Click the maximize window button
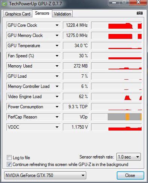Screen dimensions: 148x183 [124, 3]
